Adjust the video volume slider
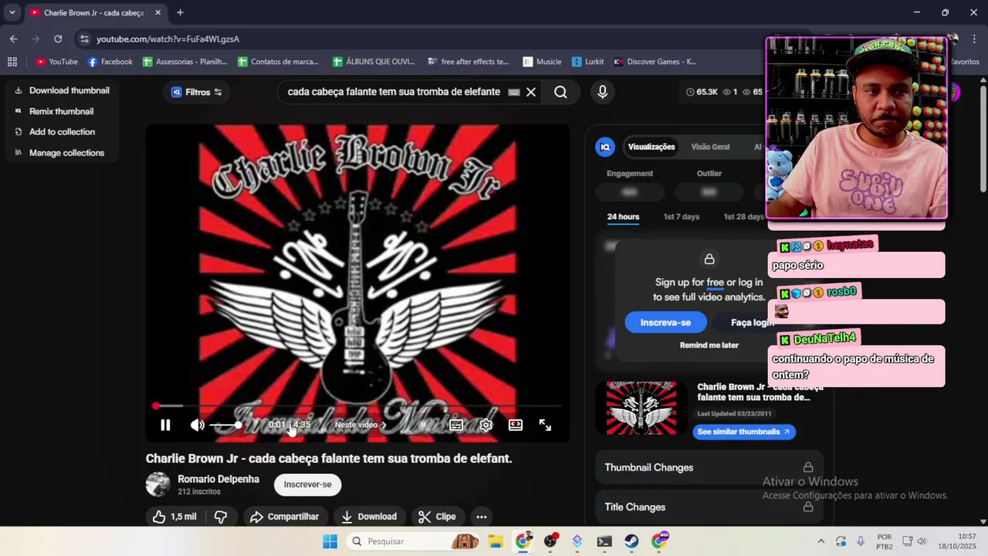988x556 pixels. [226, 425]
